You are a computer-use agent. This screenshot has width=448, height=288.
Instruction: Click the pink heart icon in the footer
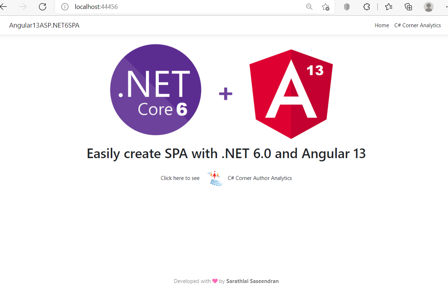214,281
